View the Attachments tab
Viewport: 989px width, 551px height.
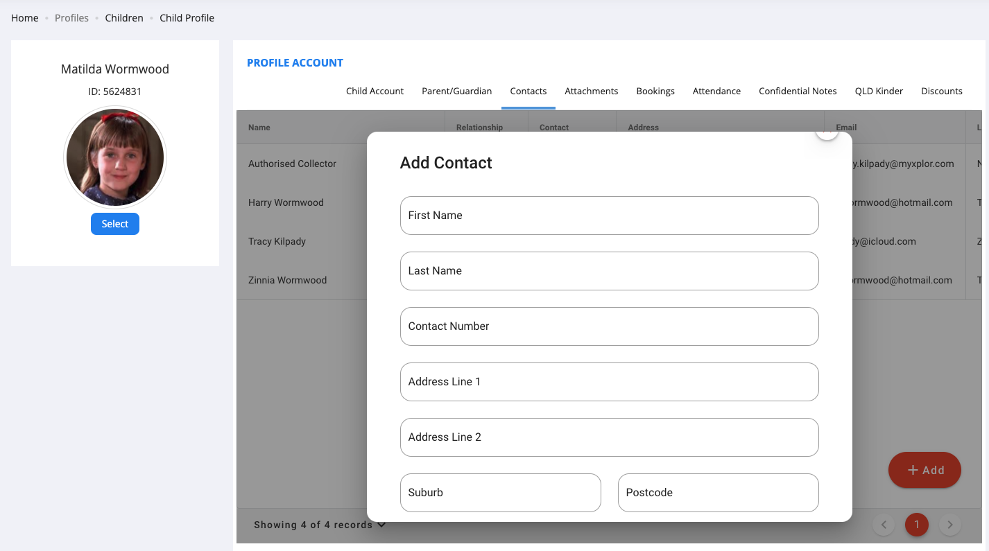pos(592,91)
